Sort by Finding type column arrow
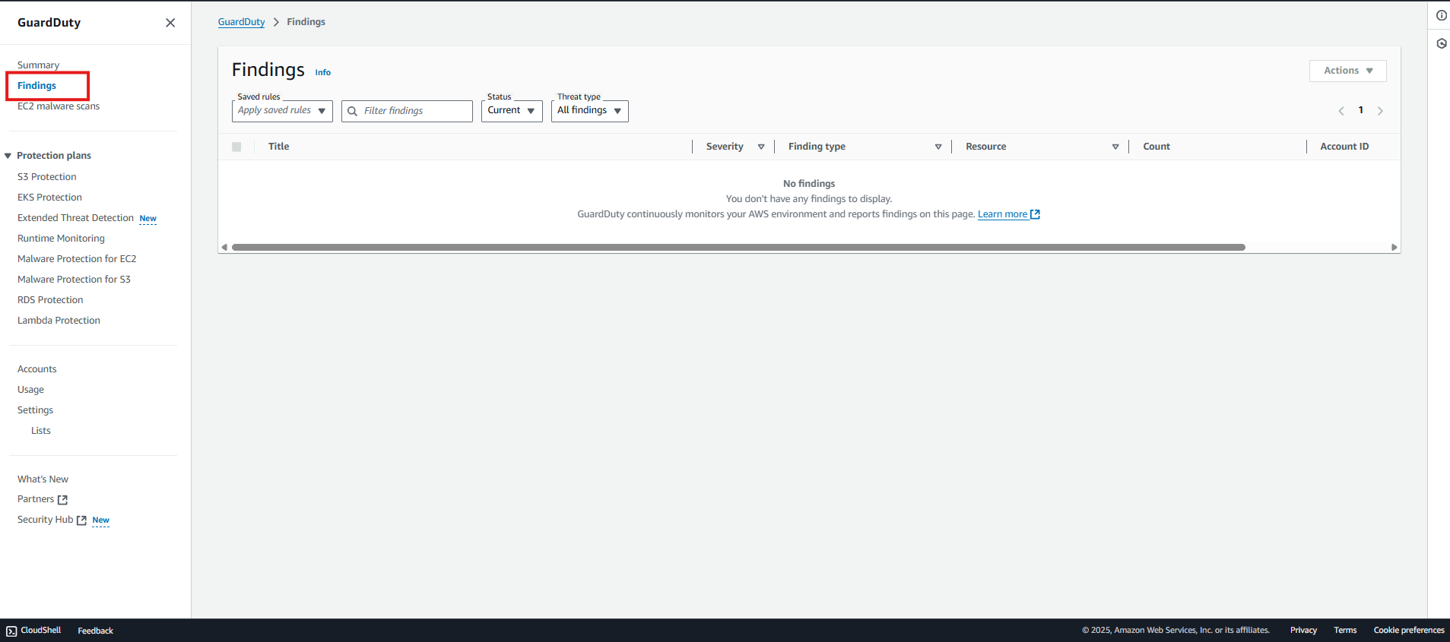Image resolution: width=1450 pixels, height=642 pixels. click(938, 147)
